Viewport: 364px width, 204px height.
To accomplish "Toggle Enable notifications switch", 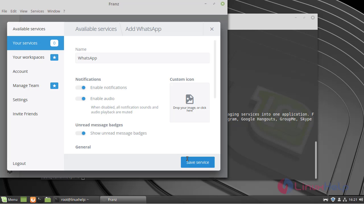I will click(80, 88).
